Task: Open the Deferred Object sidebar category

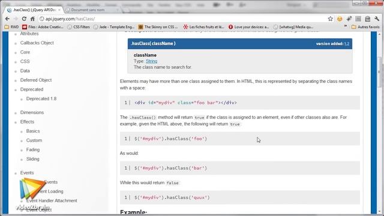Action: pos(36,80)
